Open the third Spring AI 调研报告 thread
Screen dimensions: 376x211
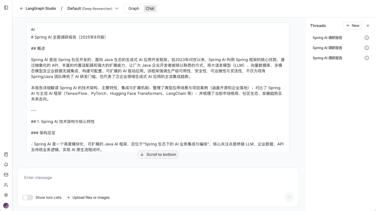[327, 58]
